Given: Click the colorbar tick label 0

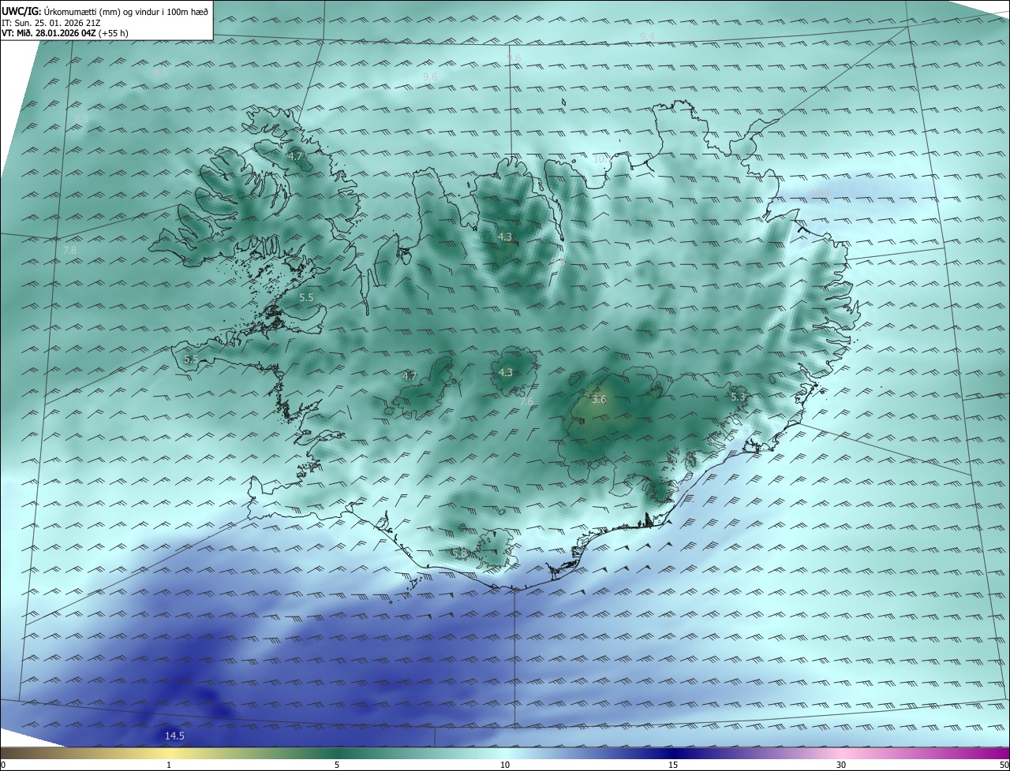Looking at the screenshot, I should [3, 765].
